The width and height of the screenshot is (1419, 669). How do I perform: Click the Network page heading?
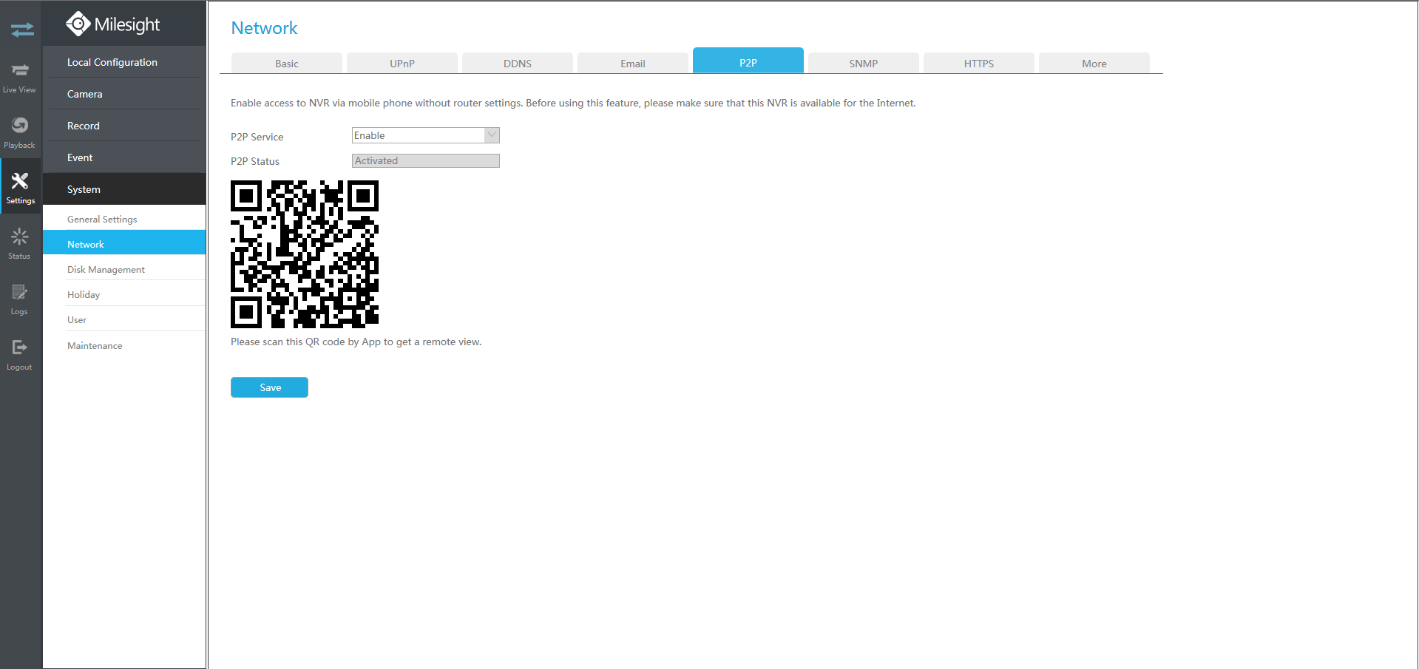pyautogui.click(x=264, y=28)
